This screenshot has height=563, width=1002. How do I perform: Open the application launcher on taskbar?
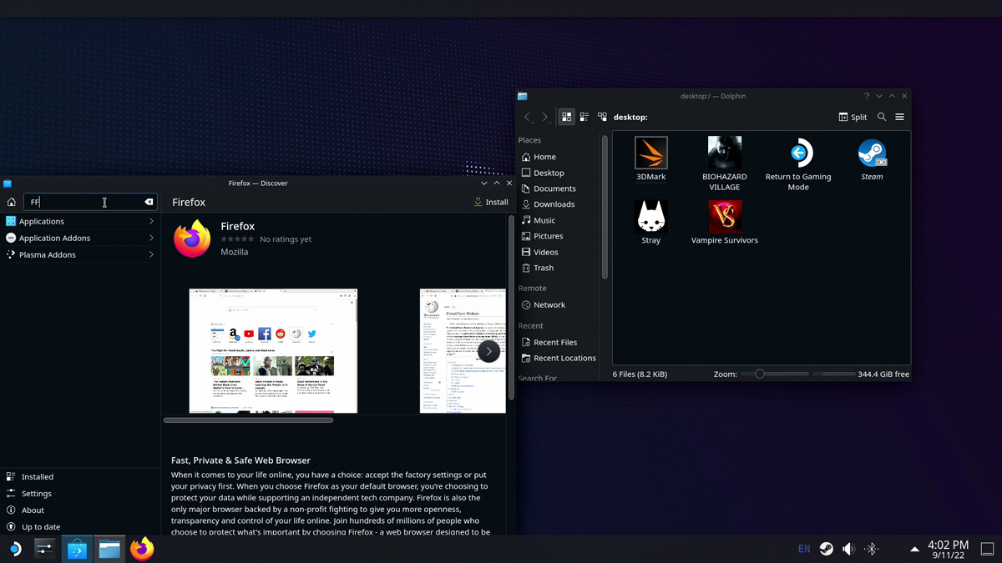point(15,549)
